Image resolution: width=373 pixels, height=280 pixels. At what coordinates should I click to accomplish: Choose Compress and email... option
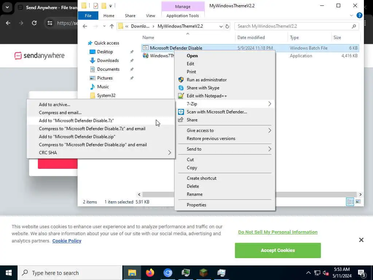pos(101,113)
